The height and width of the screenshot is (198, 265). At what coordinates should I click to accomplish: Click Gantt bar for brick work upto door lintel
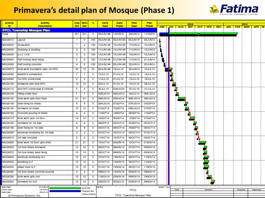point(182,99)
